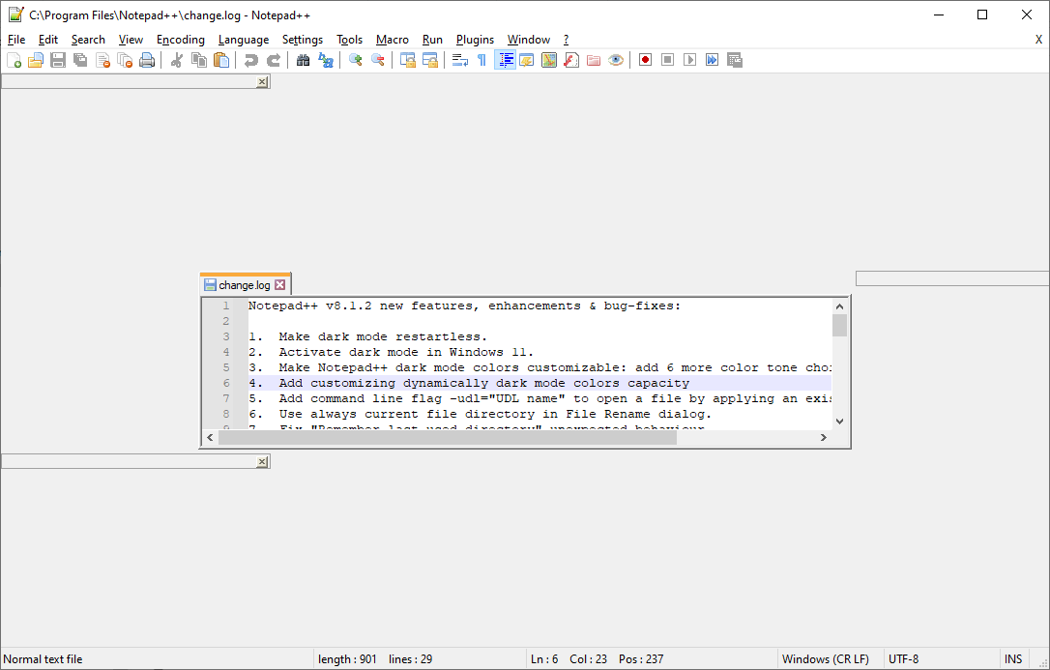The image size is (1050, 670).
Task: Click the Paste toolbar icon
Action: 221,59
